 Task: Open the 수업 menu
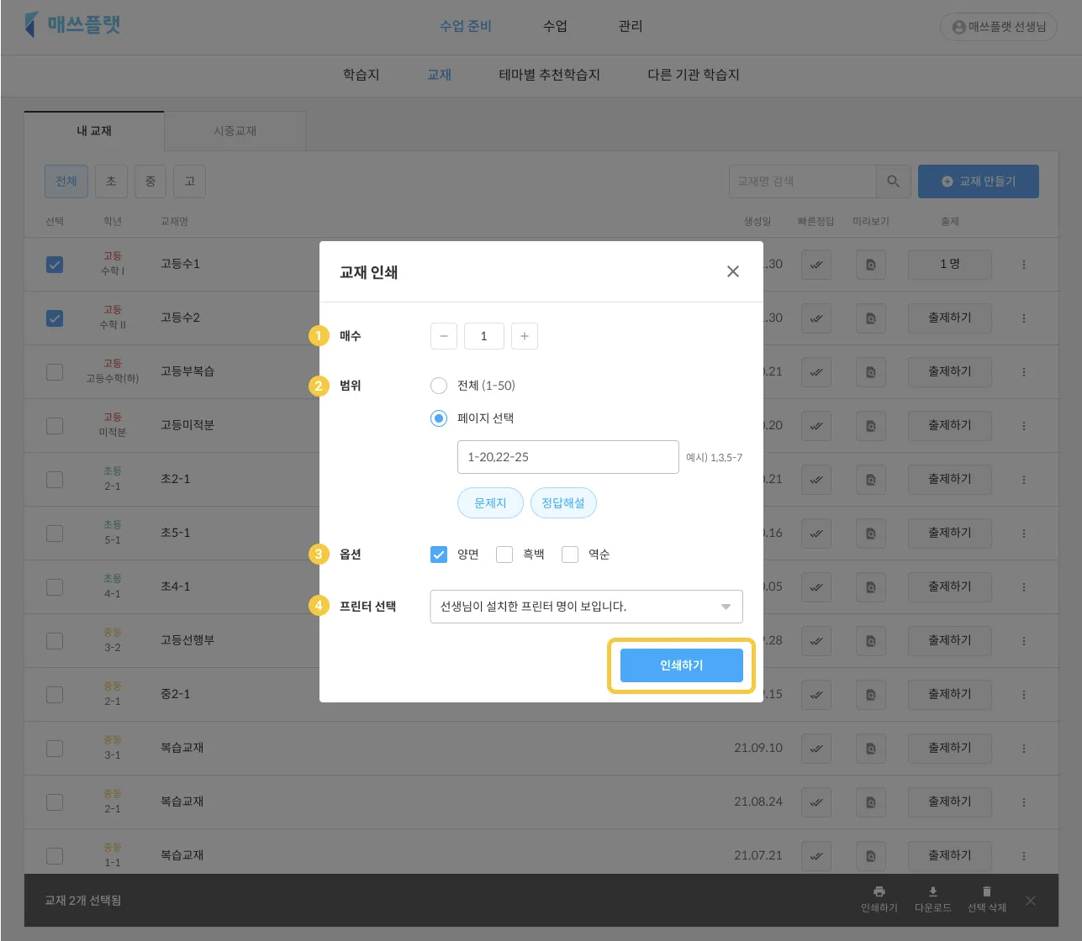[x=555, y=26]
